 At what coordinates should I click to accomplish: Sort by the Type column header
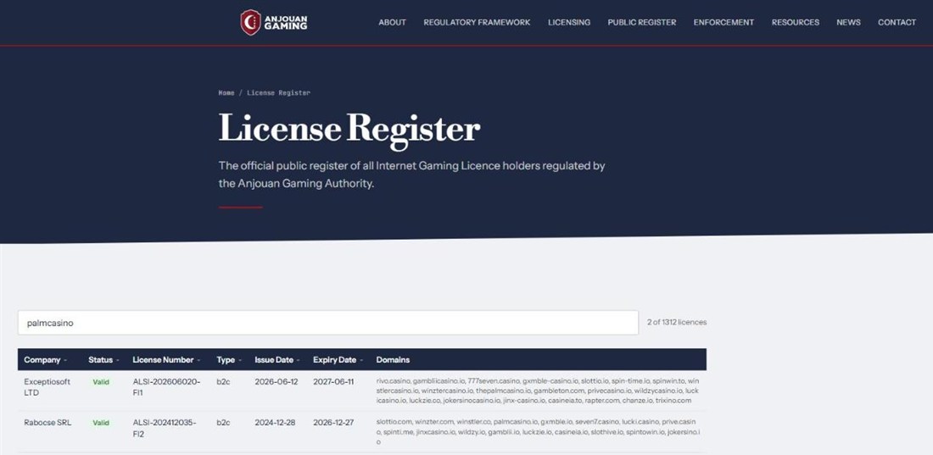point(229,360)
